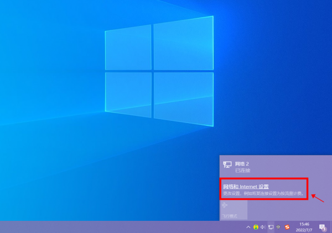Click the badge number 3 on notifications
The width and height of the screenshot is (332, 233).
[324, 229]
